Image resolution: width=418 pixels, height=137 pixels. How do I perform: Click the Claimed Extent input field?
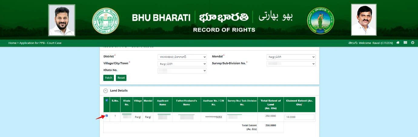[x=300, y=117]
